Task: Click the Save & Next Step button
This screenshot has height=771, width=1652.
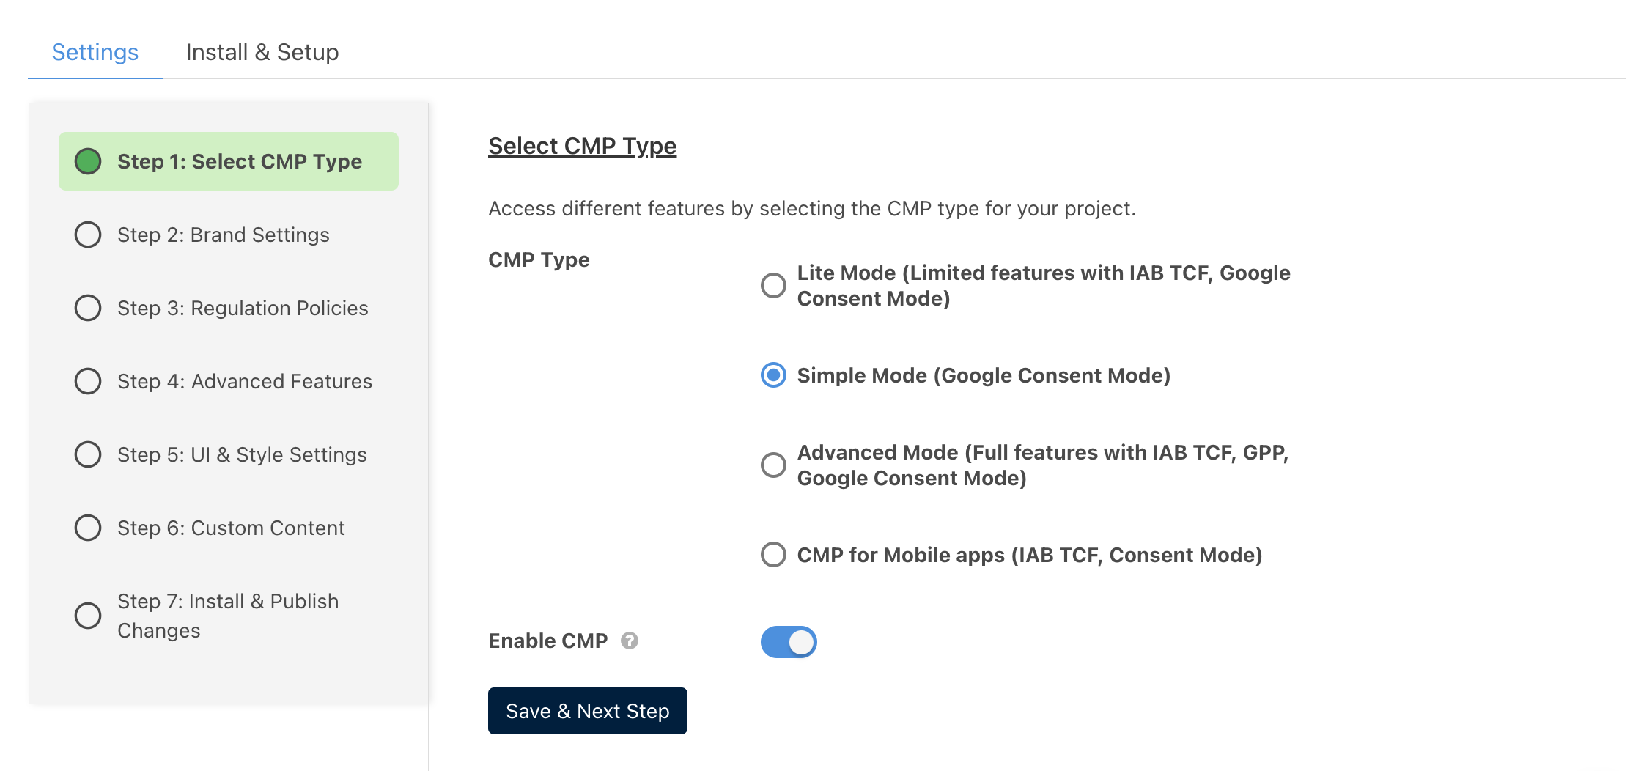Action: pyautogui.click(x=587, y=710)
